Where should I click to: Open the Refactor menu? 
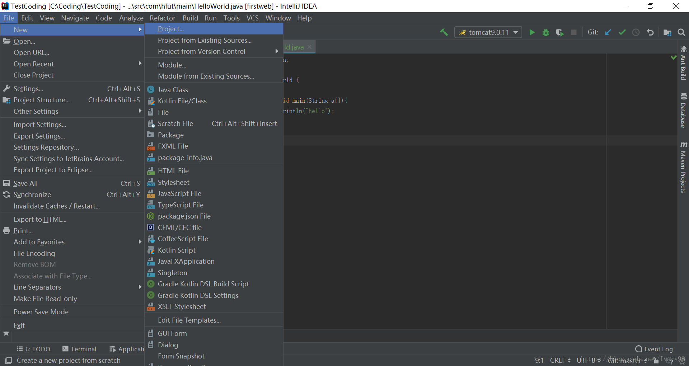(163, 18)
